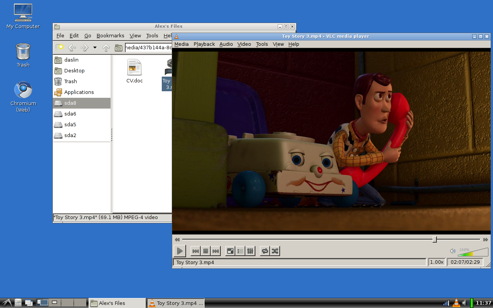Image resolution: width=493 pixels, height=308 pixels.
Task: Mute audio via VLC speaker icon
Action: pyautogui.click(x=453, y=251)
